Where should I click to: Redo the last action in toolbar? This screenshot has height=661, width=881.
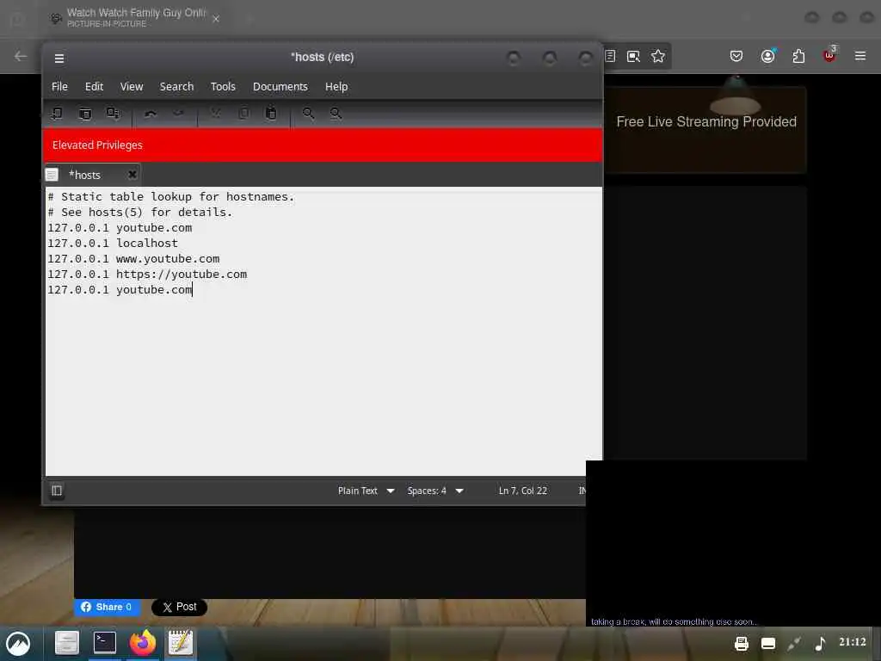tap(178, 114)
